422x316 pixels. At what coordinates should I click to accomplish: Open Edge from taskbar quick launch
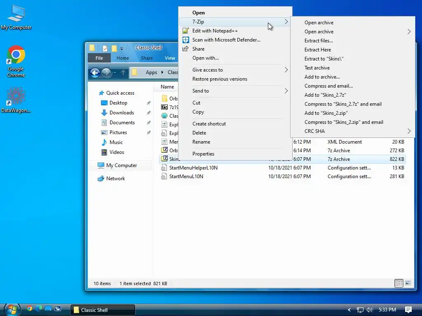click(39, 309)
